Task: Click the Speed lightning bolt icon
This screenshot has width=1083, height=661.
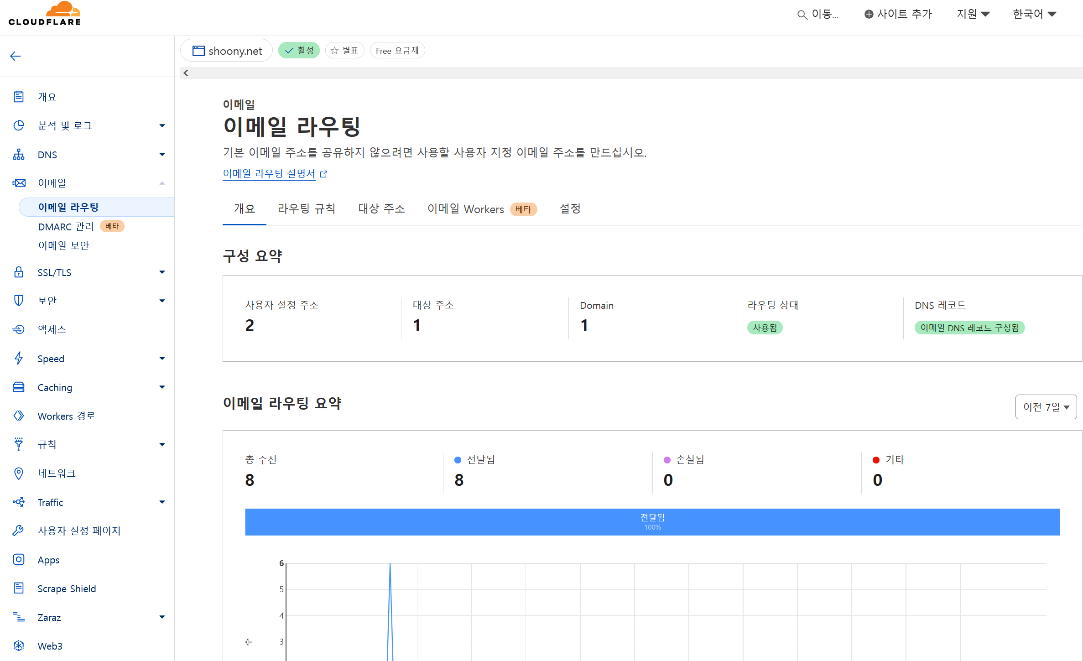Action: (19, 359)
